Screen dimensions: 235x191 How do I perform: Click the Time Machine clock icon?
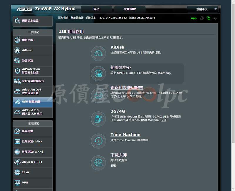[98, 141]
